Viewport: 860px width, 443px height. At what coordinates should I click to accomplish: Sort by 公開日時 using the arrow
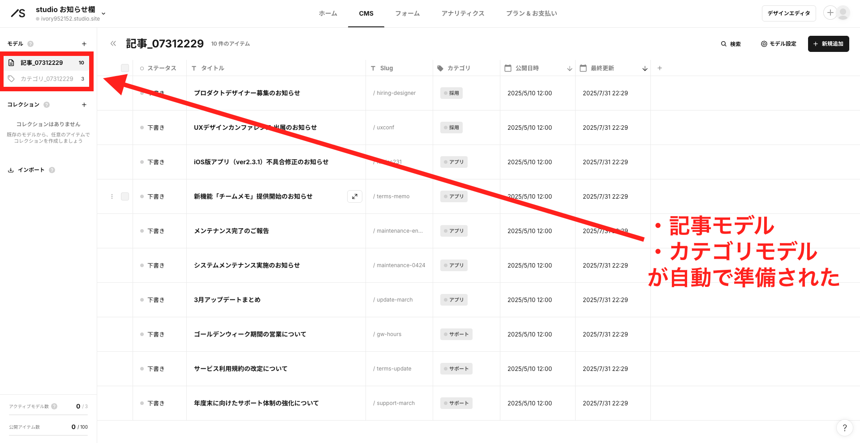(569, 68)
